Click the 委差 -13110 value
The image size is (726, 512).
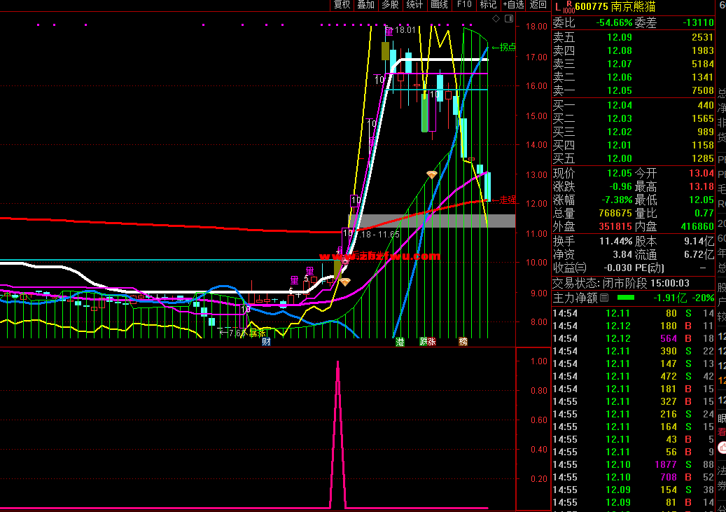pos(698,22)
